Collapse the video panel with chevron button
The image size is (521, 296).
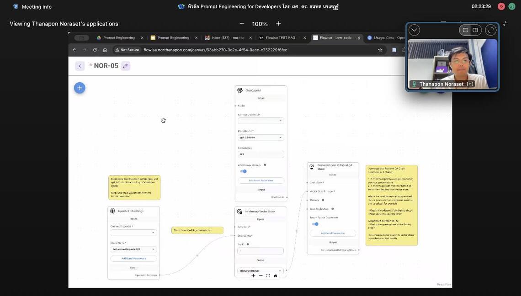(414, 30)
